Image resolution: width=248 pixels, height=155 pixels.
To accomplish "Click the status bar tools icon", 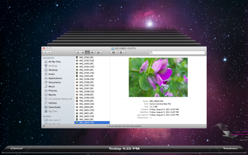I will [x=44, y=126].
